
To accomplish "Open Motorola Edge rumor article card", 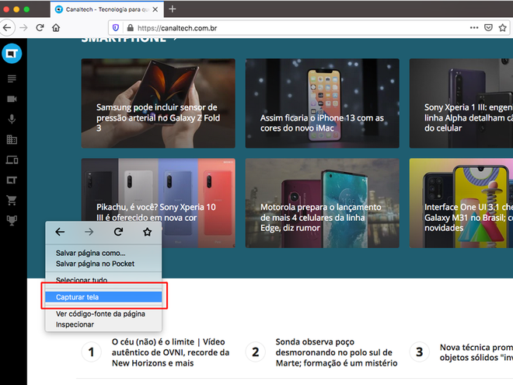I will point(323,203).
